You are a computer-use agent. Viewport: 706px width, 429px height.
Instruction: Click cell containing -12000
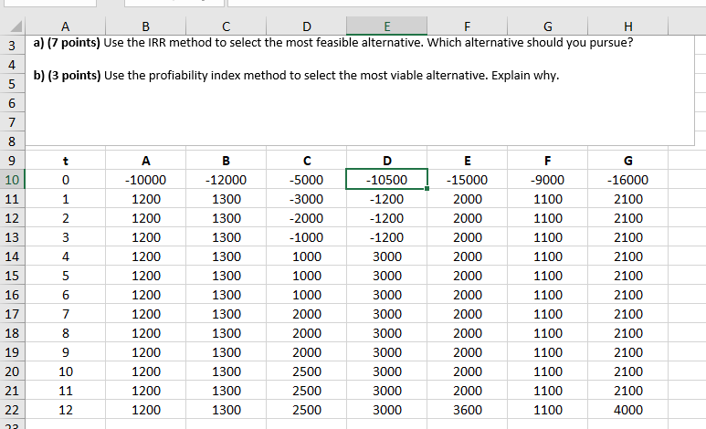(x=226, y=180)
